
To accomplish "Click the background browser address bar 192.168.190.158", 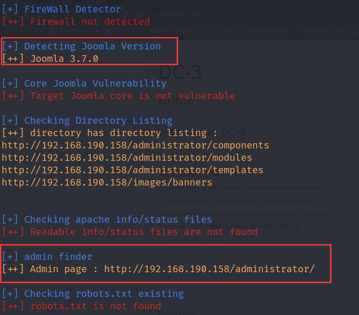I will click(x=173, y=15).
